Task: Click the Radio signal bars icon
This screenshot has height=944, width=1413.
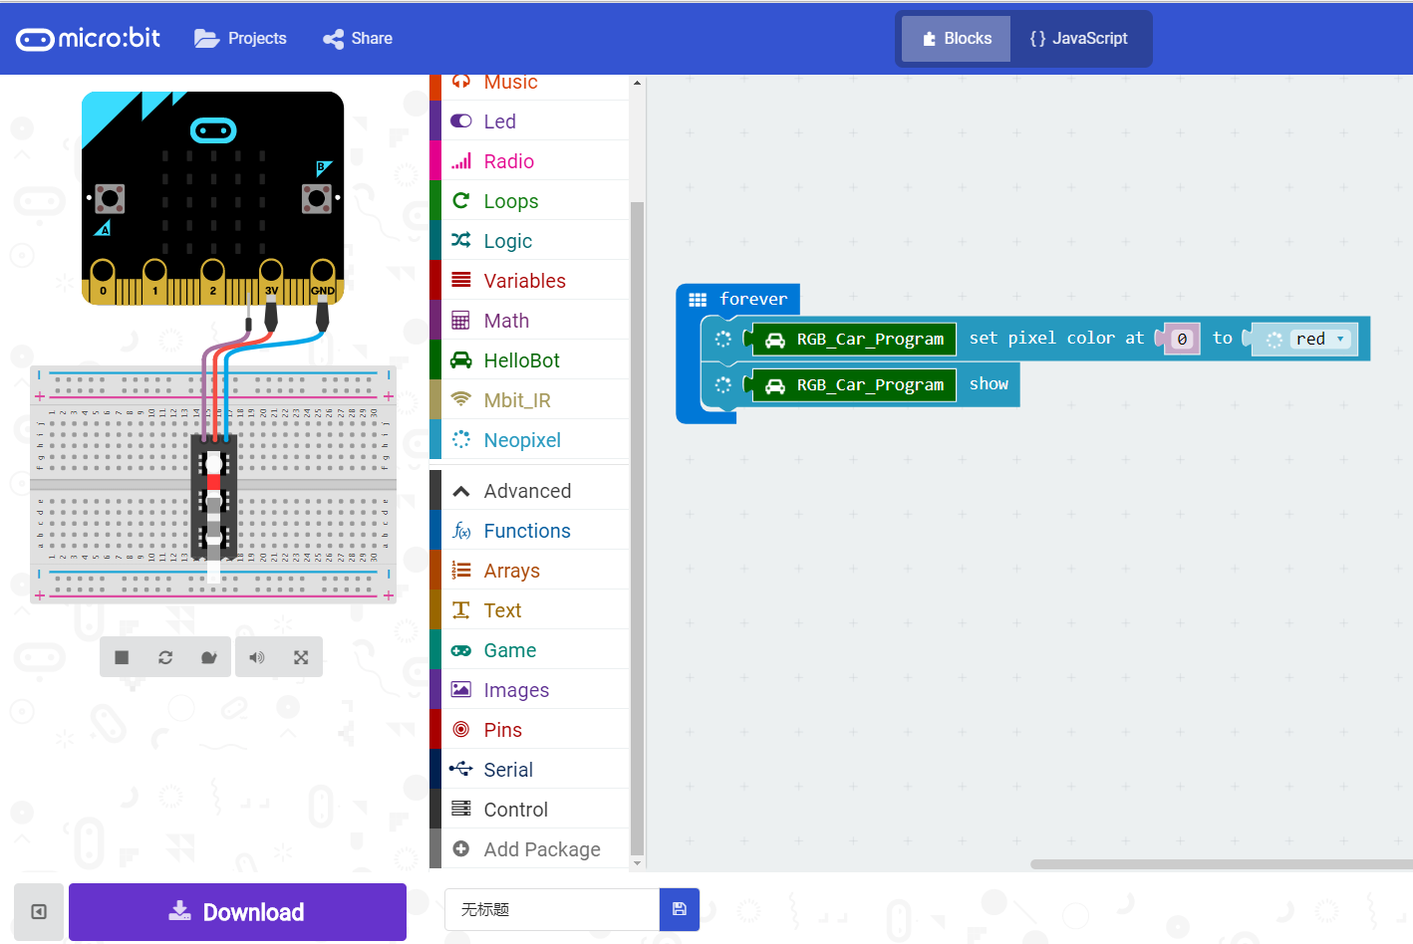Action: [x=460, y=160]
